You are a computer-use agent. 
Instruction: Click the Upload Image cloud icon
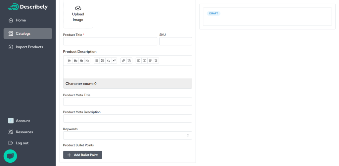(78, 8)
